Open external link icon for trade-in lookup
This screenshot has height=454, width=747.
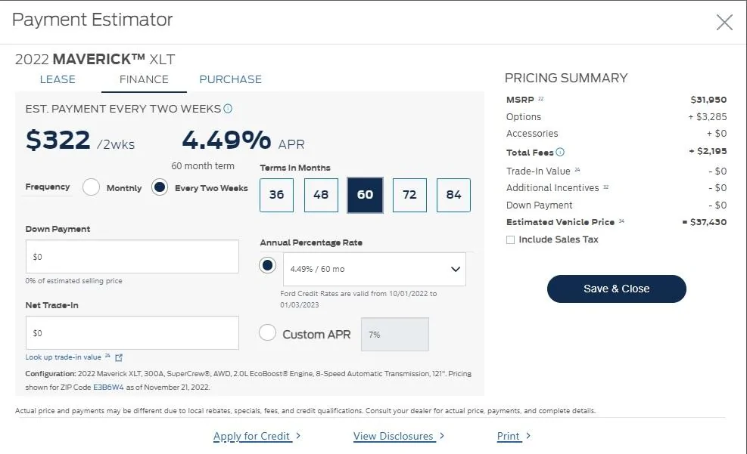coord(119,357)
